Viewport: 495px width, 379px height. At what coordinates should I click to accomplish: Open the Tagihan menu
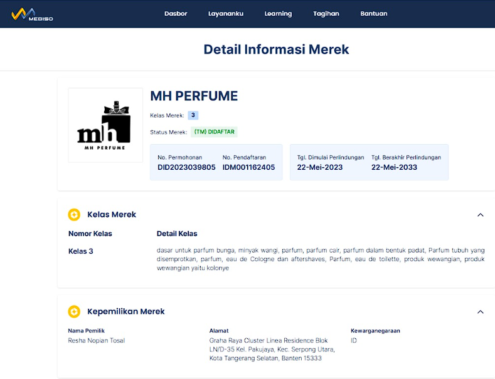[x=326, y=14]
